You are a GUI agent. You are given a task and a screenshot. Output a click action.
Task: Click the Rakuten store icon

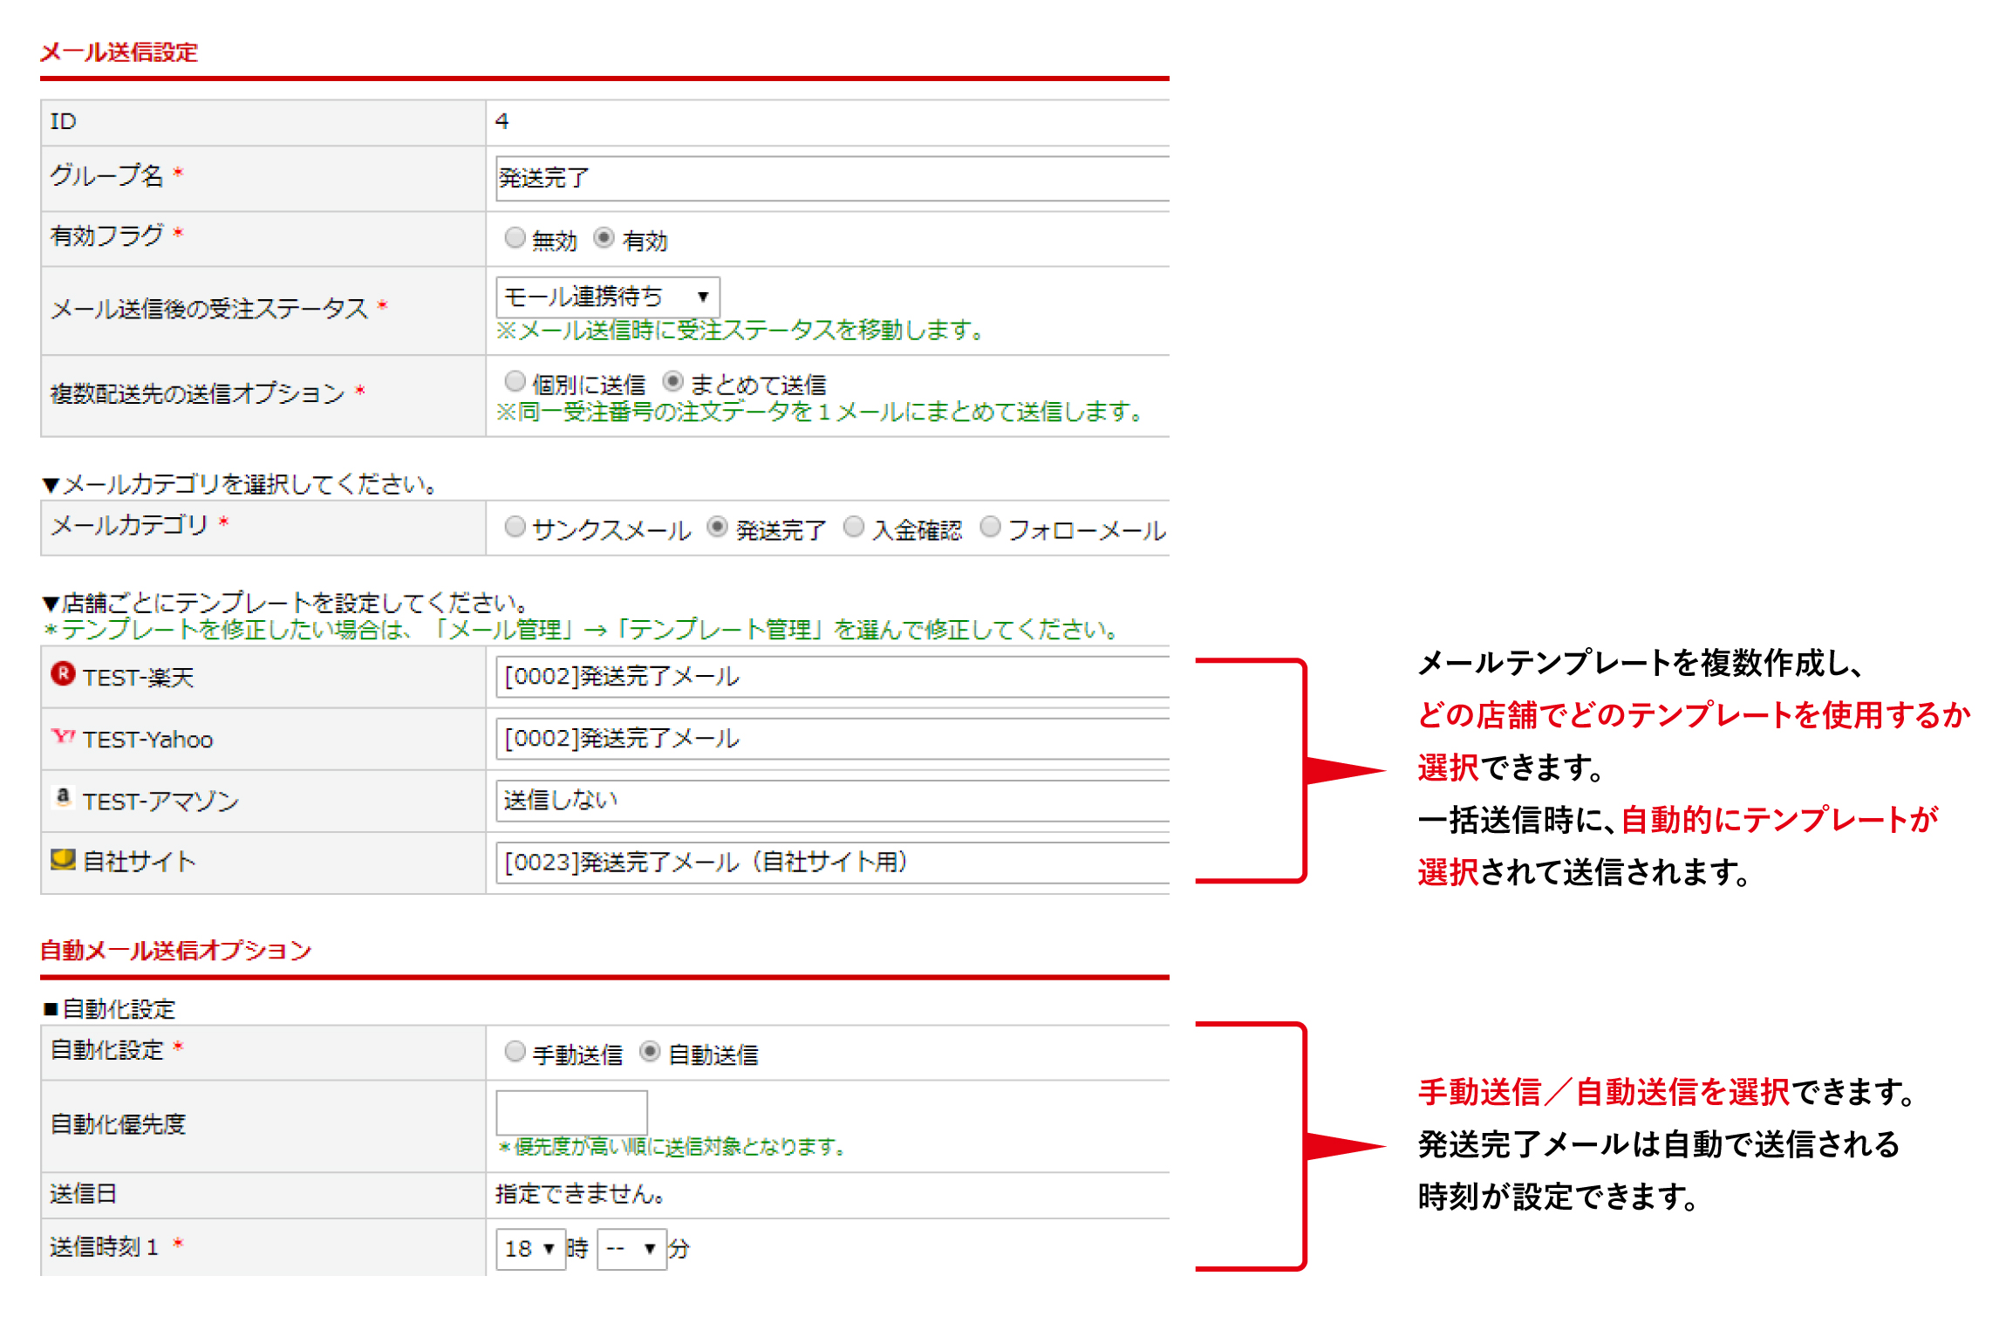click(63, 673)
